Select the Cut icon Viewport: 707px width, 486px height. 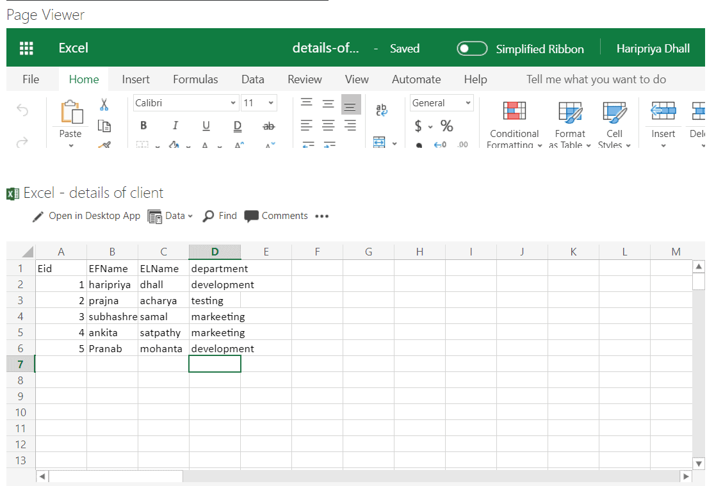104,103
